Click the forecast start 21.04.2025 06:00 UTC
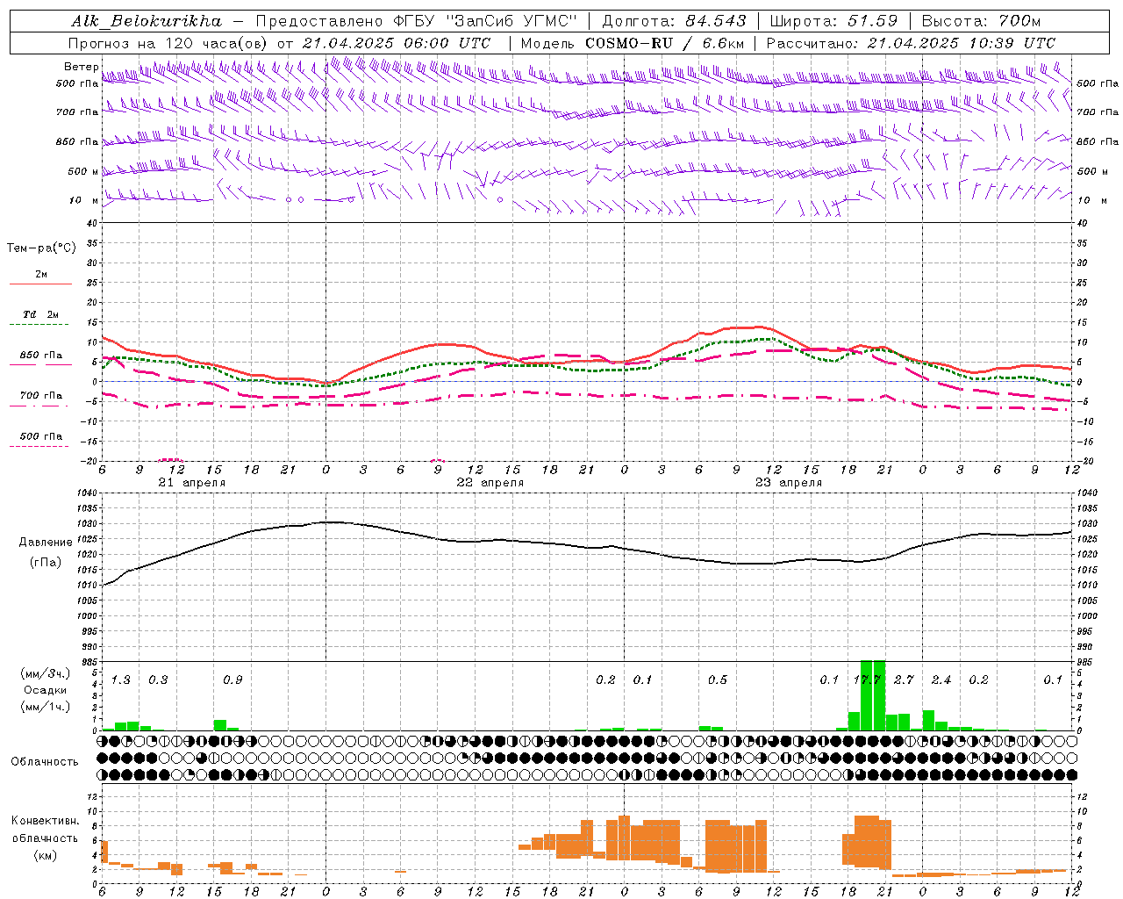 pyautogui.click(x=396, y=43)
